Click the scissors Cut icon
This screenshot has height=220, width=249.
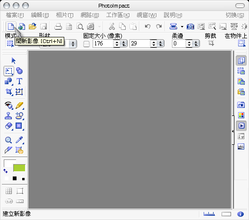tap(112, 26)
